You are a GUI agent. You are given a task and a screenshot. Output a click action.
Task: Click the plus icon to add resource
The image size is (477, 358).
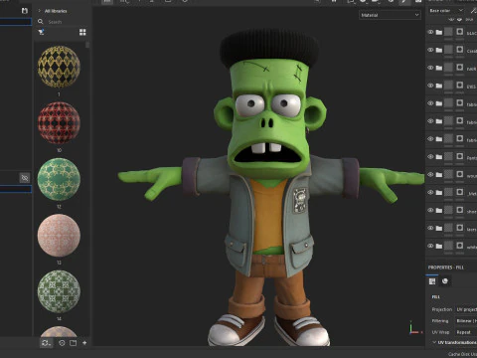[x=84, y=343]
